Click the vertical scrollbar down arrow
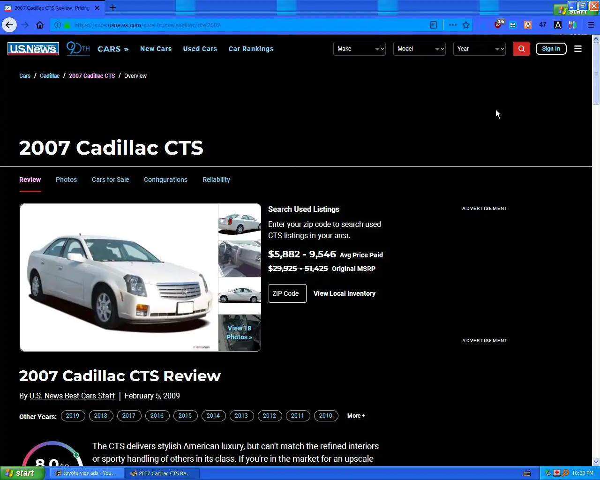The image size is (600, 480). [x=596, y=462]
